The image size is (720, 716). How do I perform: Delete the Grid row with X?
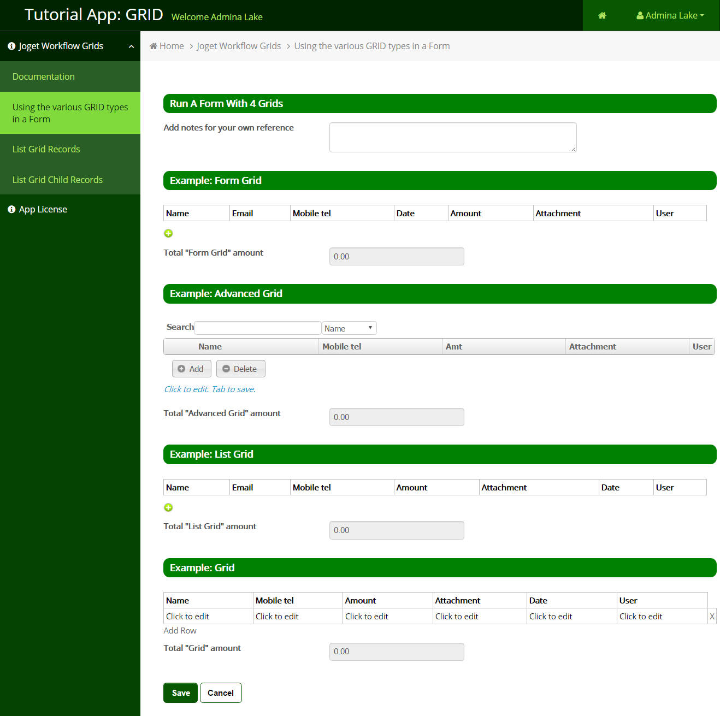pos(712,616)
